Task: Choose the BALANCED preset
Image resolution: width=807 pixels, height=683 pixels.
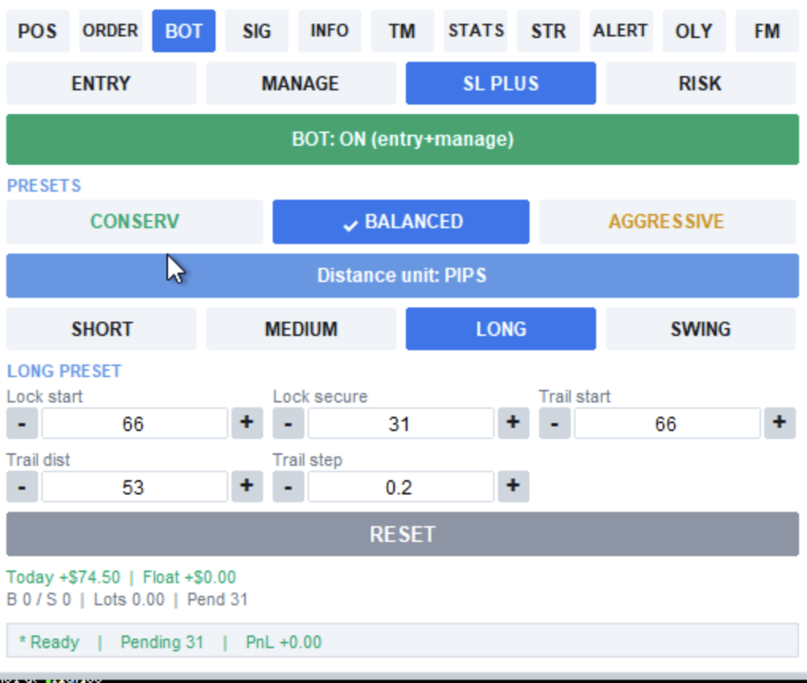Action: 401,222
